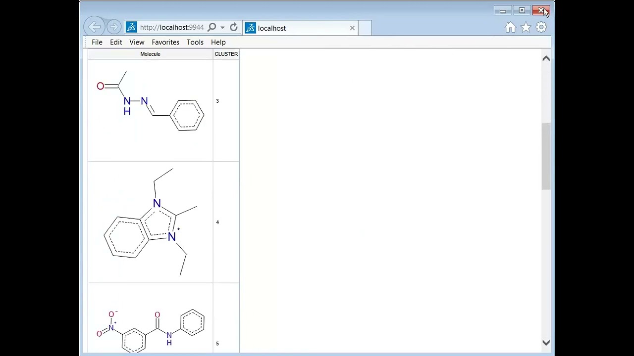Screen dimensions: 634x356
Task: Open the Tools menu
Action: [195, 42]
